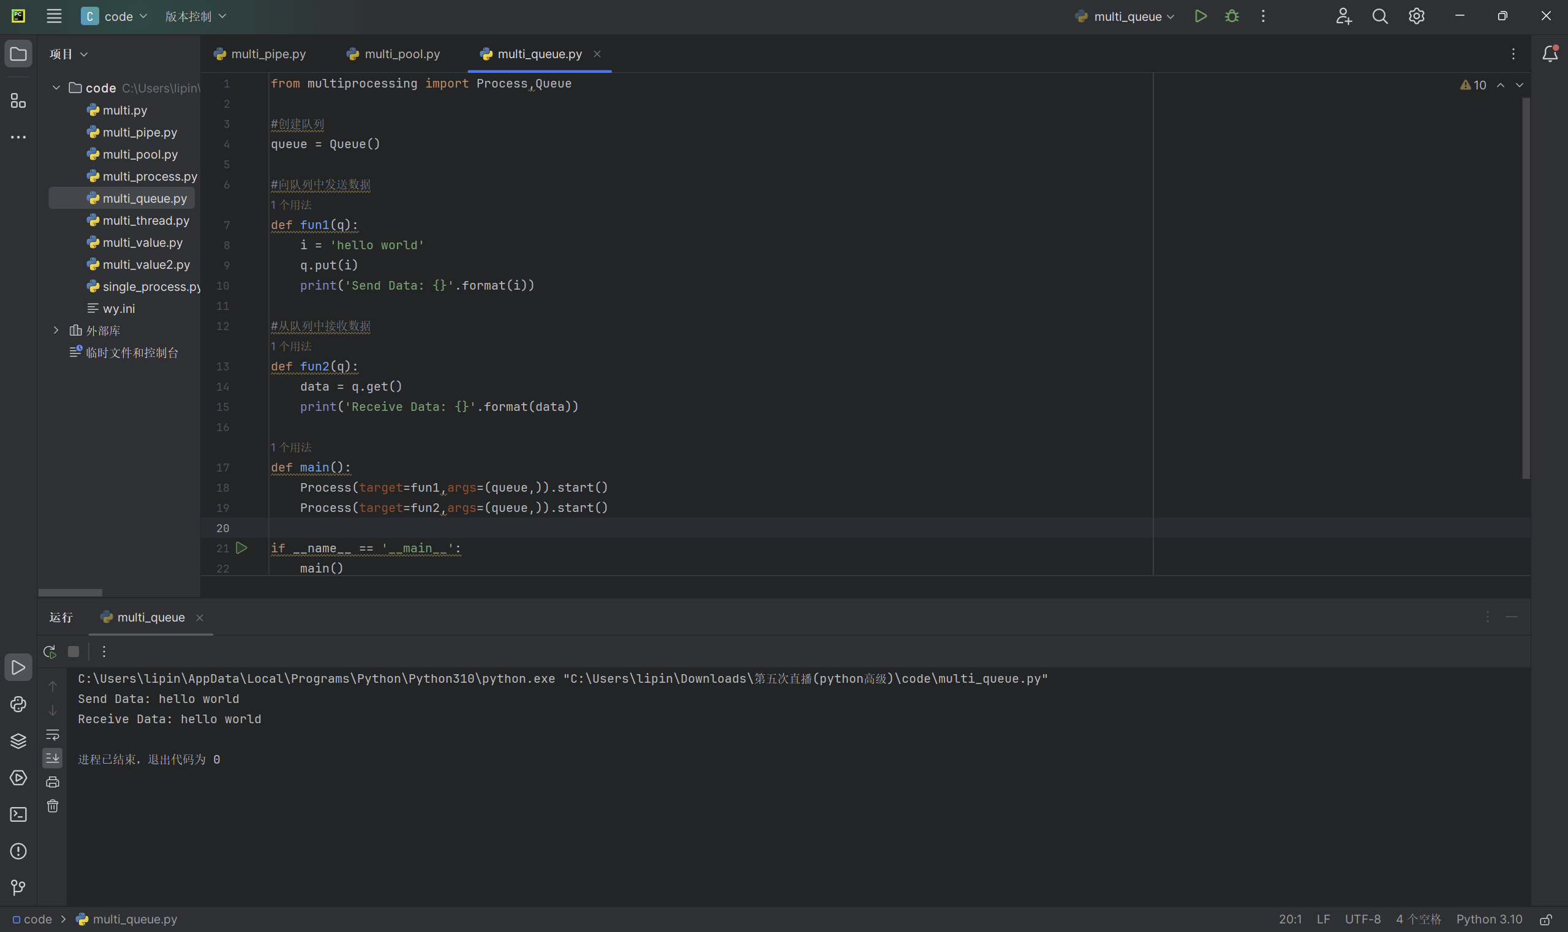The height and width of the screenshot is (932, 1568).
Task: Open Code With Me add-user icon
Action: (x=1343, y=17)
